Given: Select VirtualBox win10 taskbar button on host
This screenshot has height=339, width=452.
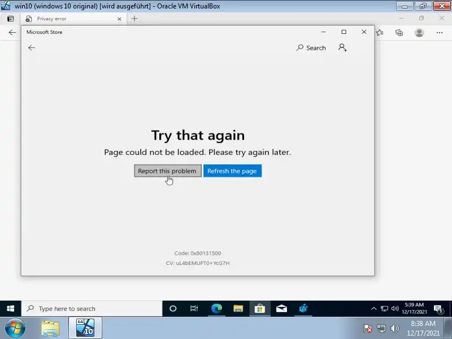Looking at the screenshot, I should tap(85, 328).
